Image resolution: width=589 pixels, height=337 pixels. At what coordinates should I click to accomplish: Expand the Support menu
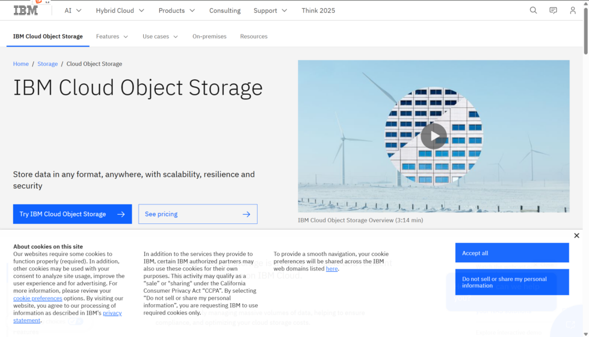click(270, 10)
